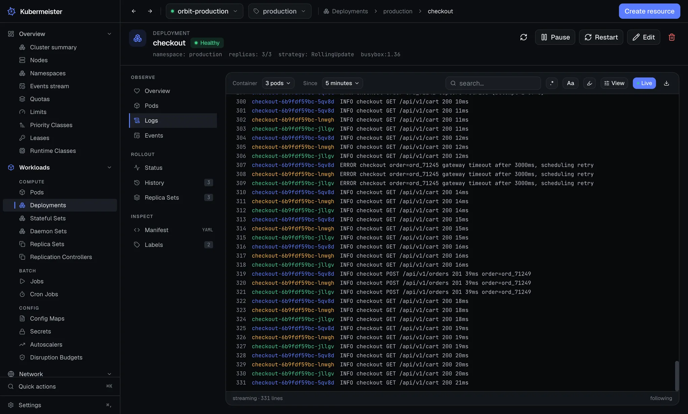Click the Kubermeister helm logo icon
Viewport: 688px width, 414px height.
pyautogui.click(x=11, y=11)
